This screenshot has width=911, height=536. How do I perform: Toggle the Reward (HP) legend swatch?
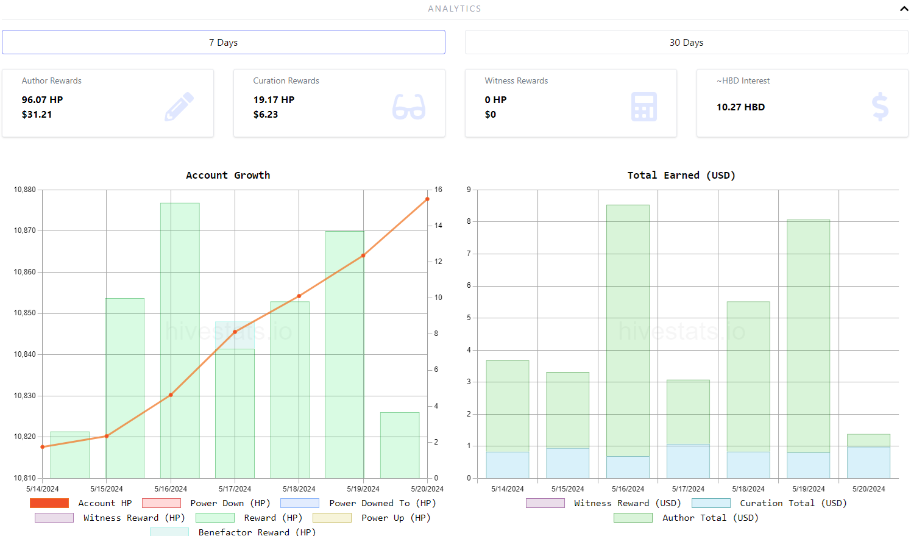pos(215,518)
